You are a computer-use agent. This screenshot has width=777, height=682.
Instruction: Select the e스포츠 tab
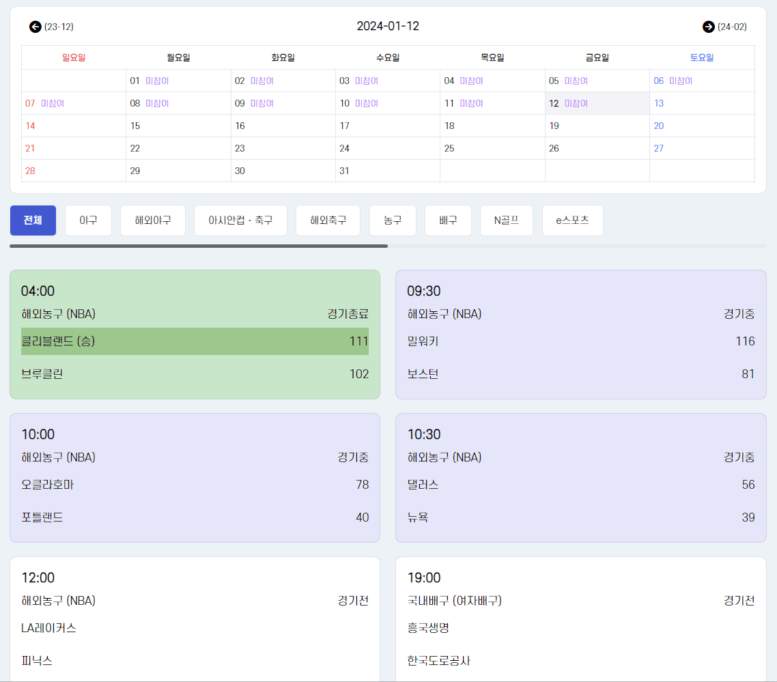point(572,221)
